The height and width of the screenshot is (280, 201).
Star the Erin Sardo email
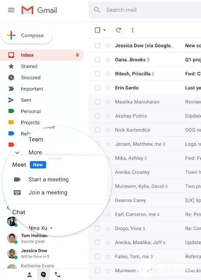[108, 87]
